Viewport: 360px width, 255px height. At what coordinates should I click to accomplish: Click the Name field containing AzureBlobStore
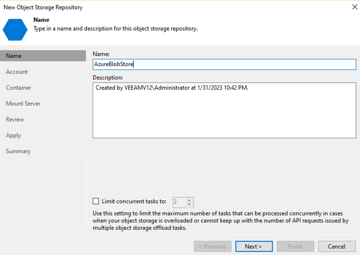[x=224, y=64]
